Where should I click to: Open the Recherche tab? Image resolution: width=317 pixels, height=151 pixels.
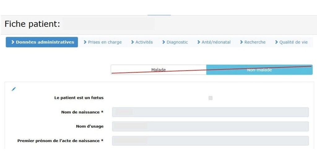coord(255,42)
